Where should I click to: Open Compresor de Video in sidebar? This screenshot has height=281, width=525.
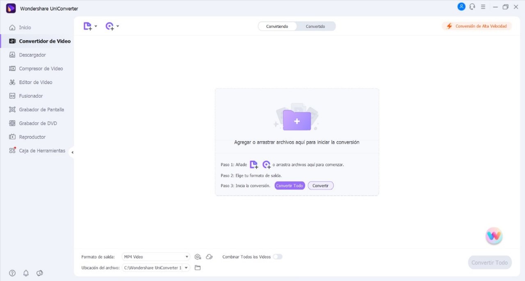point(41,69)
